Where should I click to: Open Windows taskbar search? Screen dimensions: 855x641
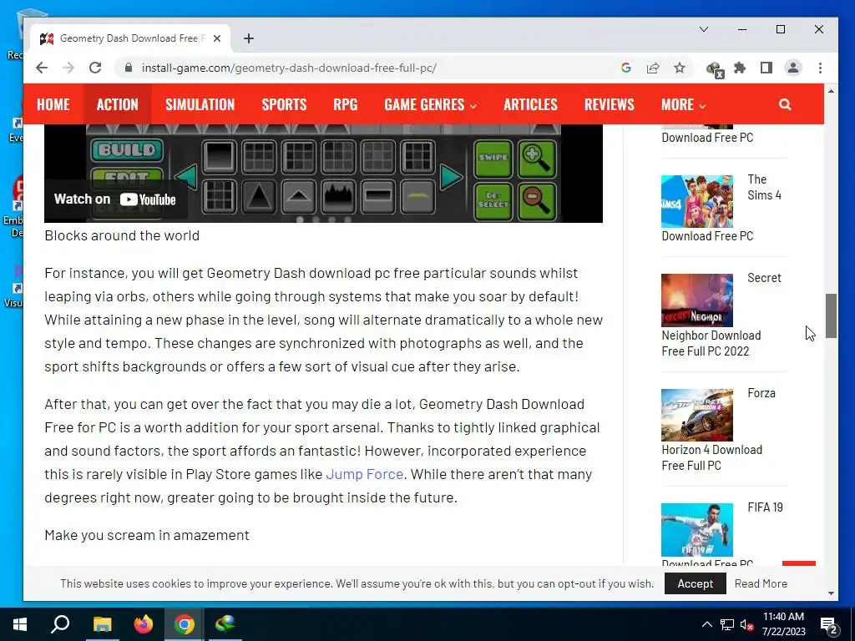(60, 624)
